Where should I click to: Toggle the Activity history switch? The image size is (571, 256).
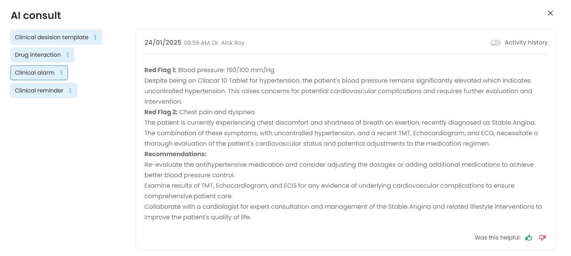pos(495,43)
